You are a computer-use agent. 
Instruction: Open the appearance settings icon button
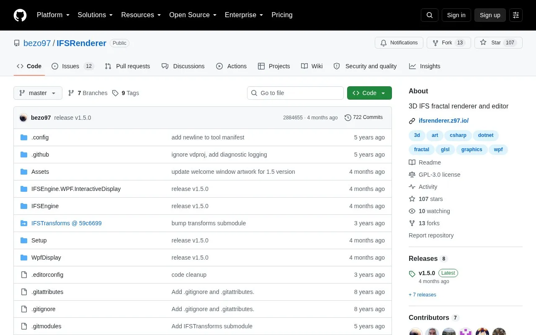pyautogui.click(x=516, y=15)
